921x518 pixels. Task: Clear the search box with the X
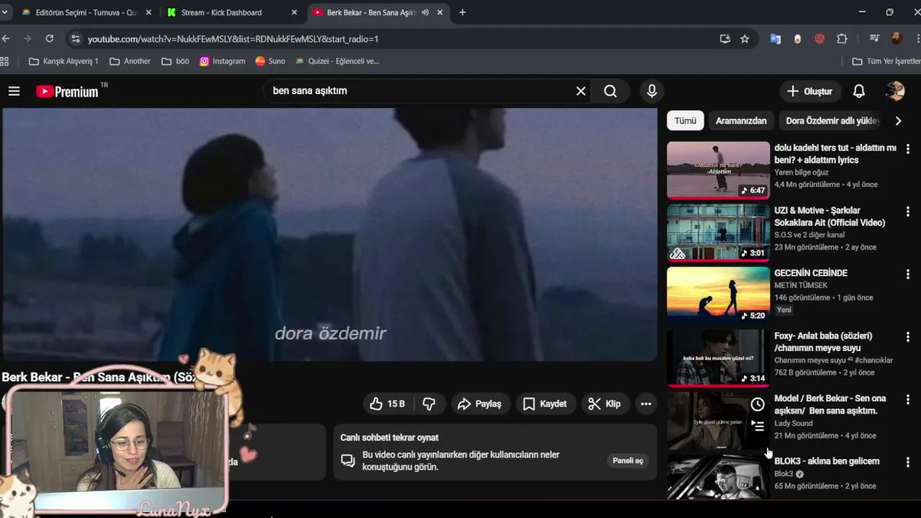point(581,91)
